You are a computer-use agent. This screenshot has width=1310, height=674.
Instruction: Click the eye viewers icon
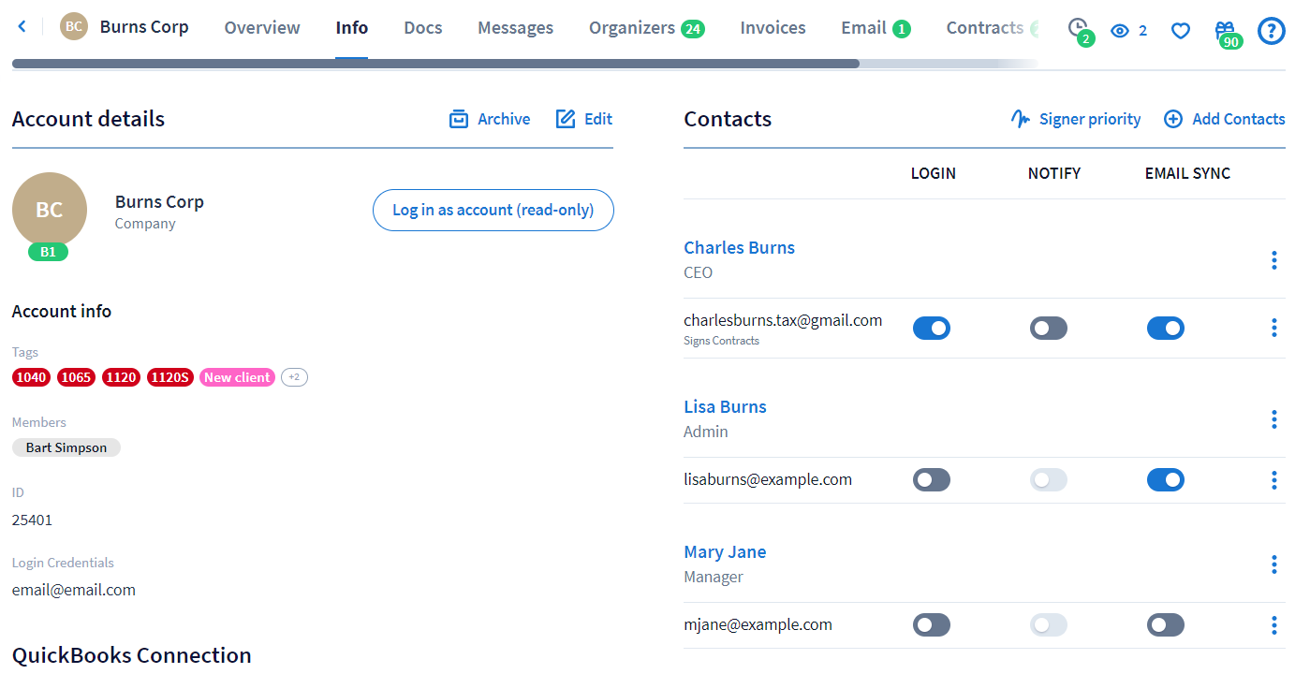[1120, 31]
